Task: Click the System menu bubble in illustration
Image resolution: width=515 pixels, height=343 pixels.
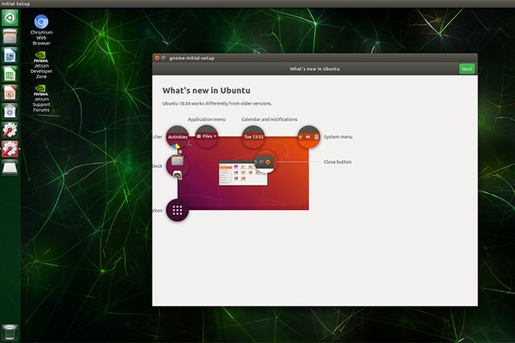Action: click(309, 136)
